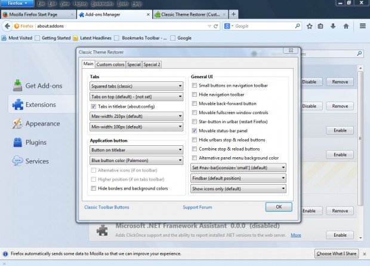The image size is (370, 266).
Task: Open Findbar (default position) dropdown
Action: [238, 178]
